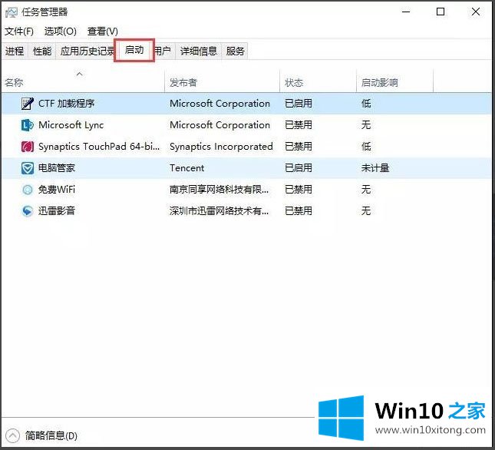Click 低 impact of Synaptics TouchPad

coord(366,147)
